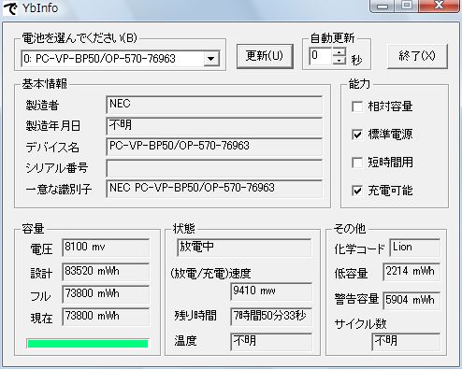Click the 残り時間 field 7時間50分33秒
Screen dimensions: 462x369
tap(271, 317)
